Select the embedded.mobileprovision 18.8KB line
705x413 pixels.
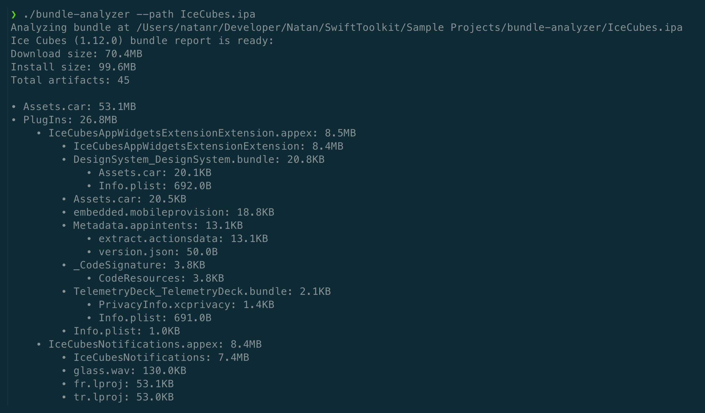click(174, 212)
